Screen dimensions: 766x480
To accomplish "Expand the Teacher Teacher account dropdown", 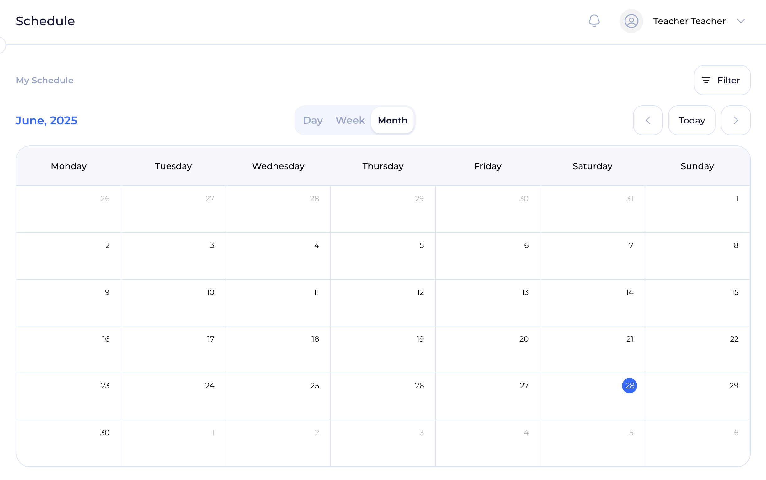I will (741, 21).
